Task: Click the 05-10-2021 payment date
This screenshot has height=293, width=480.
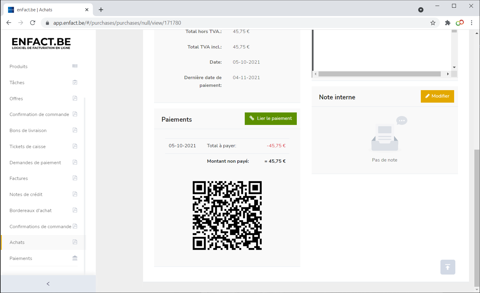Action: (182, 146)
